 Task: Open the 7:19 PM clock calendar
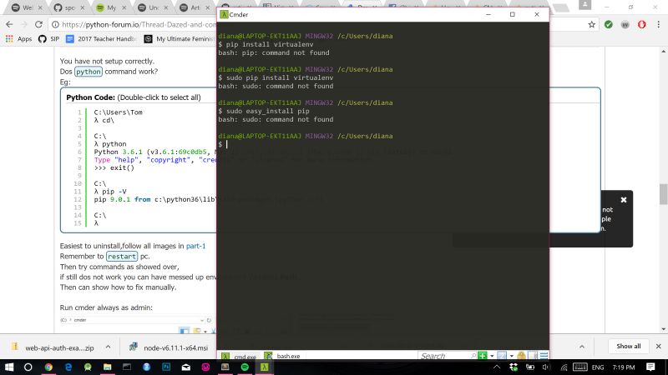pos(624,367)
